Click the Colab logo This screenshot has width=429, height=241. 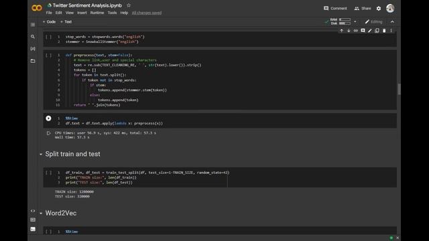pos(37,8)
